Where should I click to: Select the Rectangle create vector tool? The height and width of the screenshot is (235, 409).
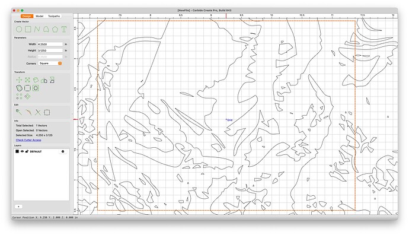tap(28, 29)
